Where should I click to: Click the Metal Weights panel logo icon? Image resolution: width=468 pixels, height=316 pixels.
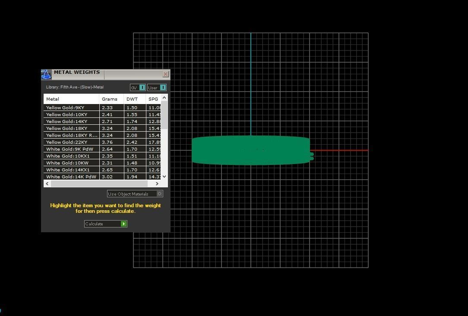[46, 74]
